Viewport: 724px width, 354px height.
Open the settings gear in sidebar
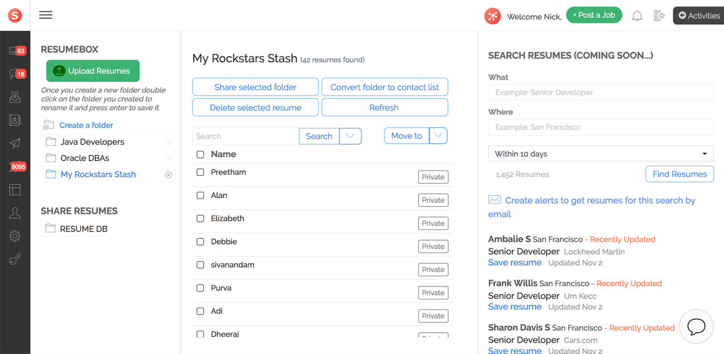(15, 236)
